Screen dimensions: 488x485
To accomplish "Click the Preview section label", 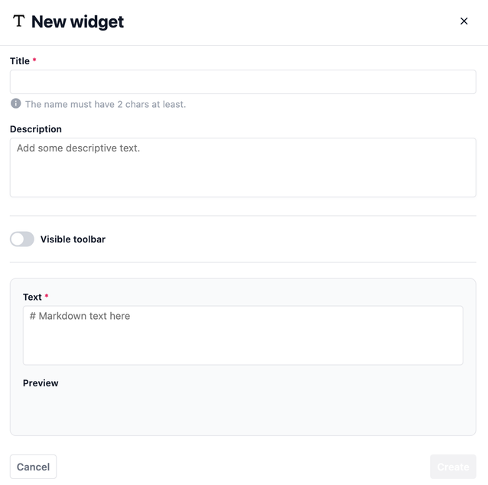I will (x=41, y=383).
